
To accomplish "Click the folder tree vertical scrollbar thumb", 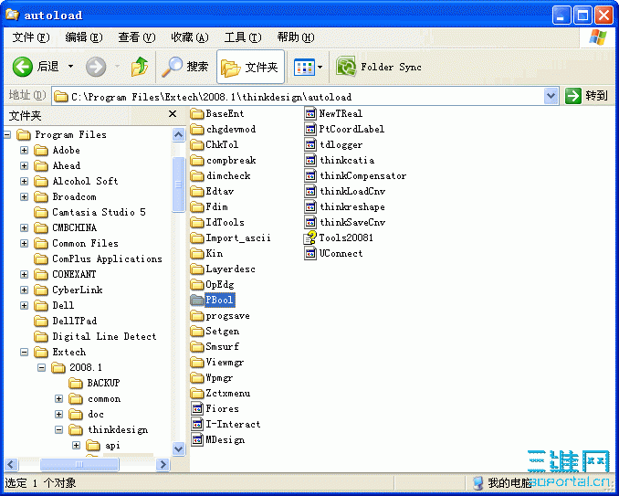I will coord(178,185).
